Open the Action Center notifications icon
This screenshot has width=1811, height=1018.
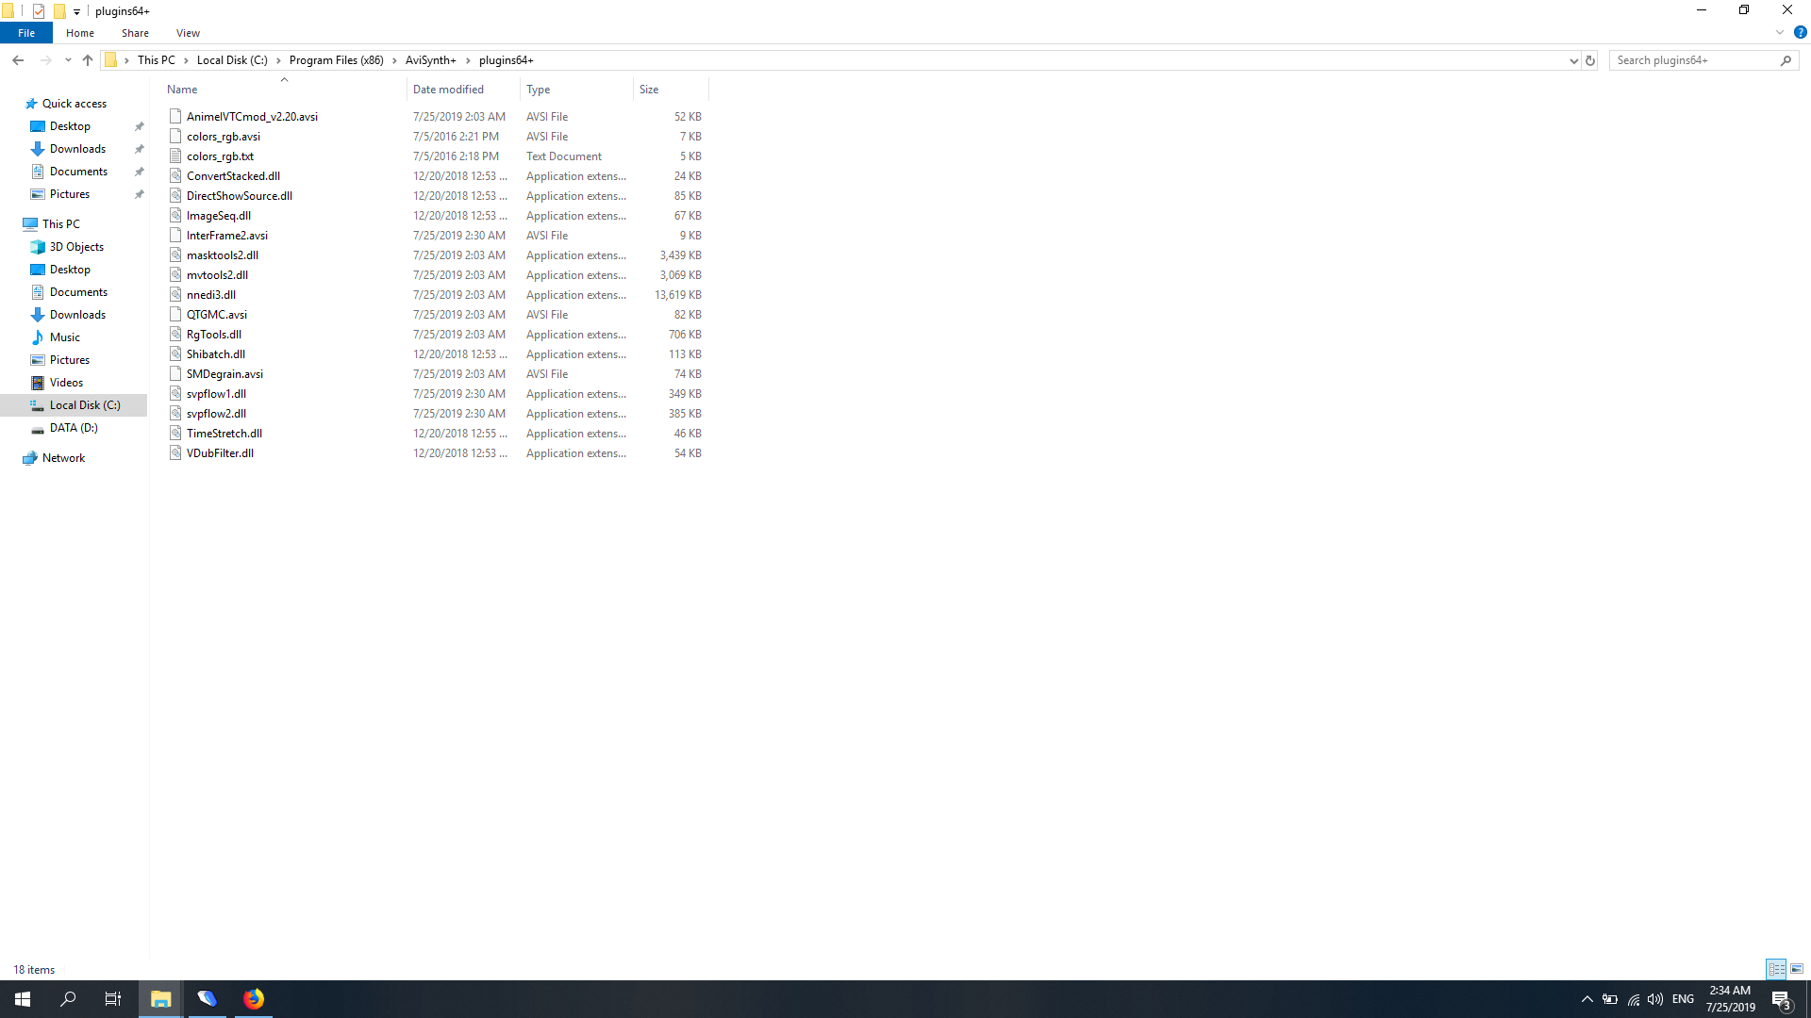coord(1781,999)
